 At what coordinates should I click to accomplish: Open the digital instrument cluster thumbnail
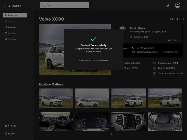pyautogui.click(x=92, y=121)
